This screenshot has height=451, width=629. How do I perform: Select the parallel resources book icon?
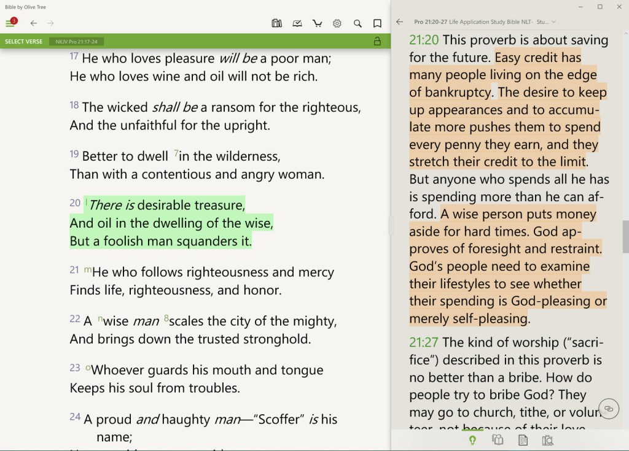498,439
